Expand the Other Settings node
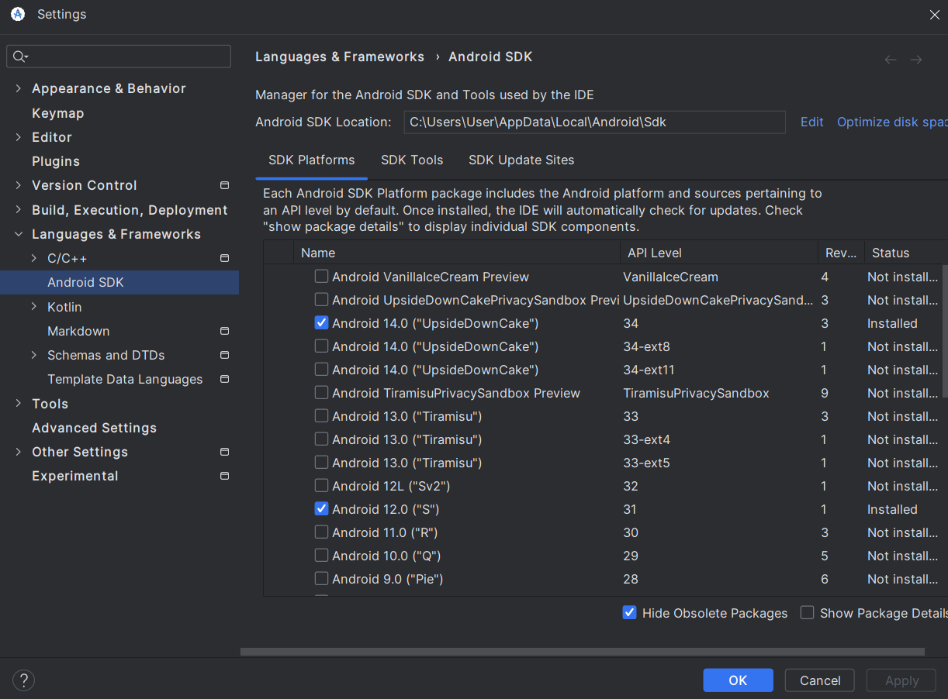948x699 pixels. [18, 452]
